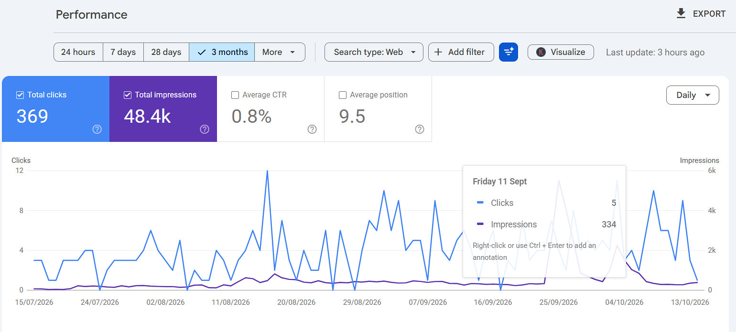Click the 07/09/2026 axis date label
Viewport: 736px width, 332px height.
(x=428, y=302)
